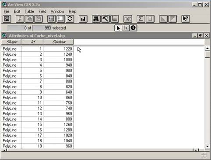This screenshot has height=160, width=211.
Task: Click the Sort Ascending icon
Action: [x=163, y=19]
